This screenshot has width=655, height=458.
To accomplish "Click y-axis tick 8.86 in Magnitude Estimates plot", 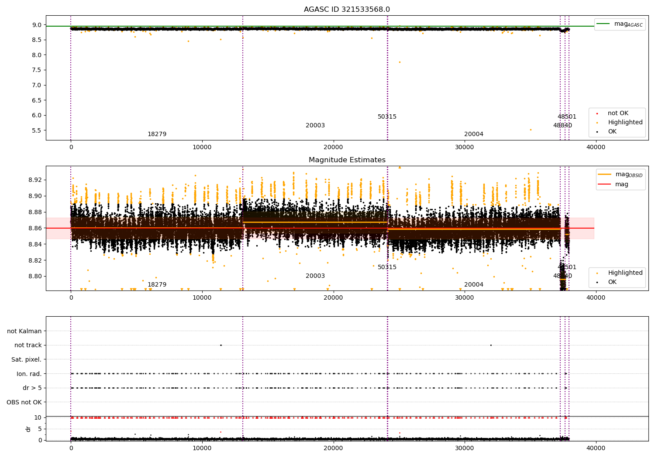I will [x=35, y=228].
